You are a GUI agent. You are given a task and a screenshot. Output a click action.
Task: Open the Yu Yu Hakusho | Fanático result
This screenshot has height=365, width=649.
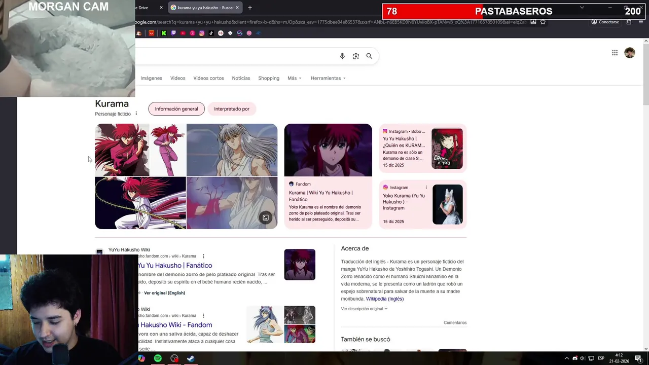tap(175, 265)
